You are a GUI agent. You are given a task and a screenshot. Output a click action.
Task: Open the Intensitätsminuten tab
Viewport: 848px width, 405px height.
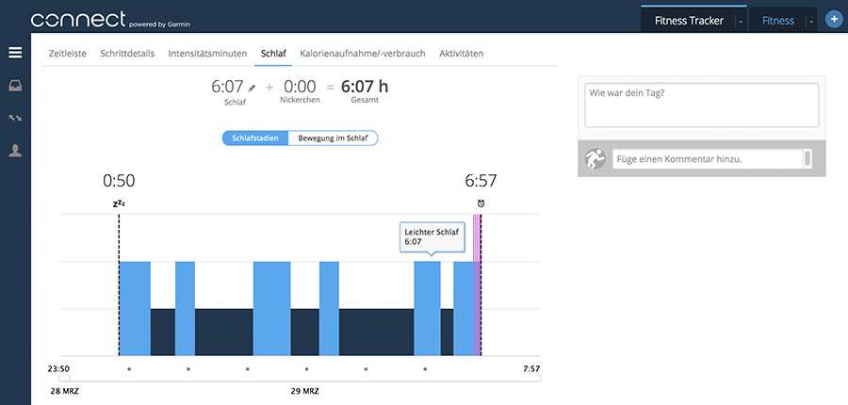tap(207, 54)
